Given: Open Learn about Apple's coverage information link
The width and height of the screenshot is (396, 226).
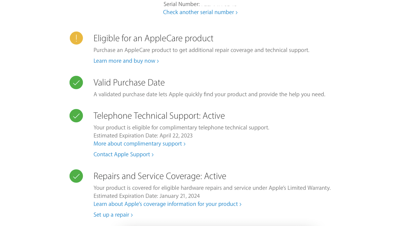Looking at the screenshot, I should tap(167, 204).
